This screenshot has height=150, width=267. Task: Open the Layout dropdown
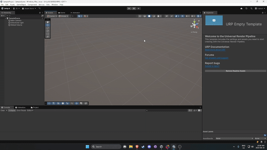pos(260,9)
